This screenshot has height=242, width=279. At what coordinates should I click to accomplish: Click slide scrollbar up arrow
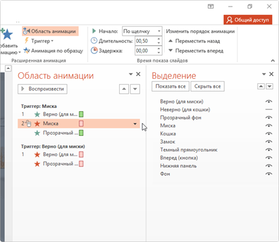(8, 68)
